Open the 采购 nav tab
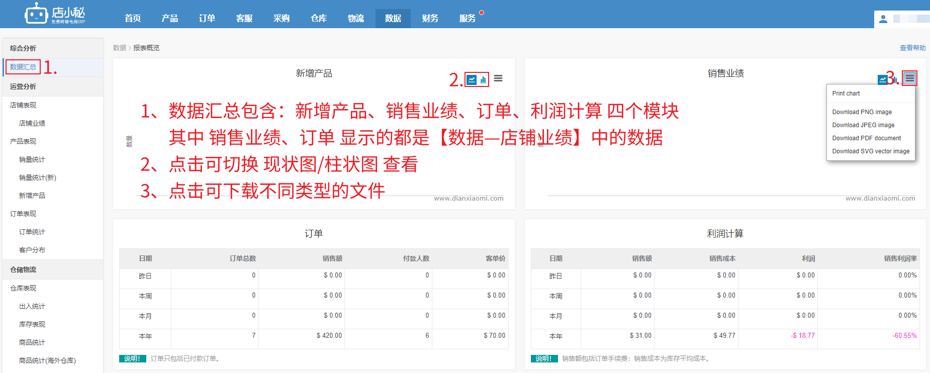The height and width of the screenshot is (373, 930). pyautogui.click(x=282, y=18)
